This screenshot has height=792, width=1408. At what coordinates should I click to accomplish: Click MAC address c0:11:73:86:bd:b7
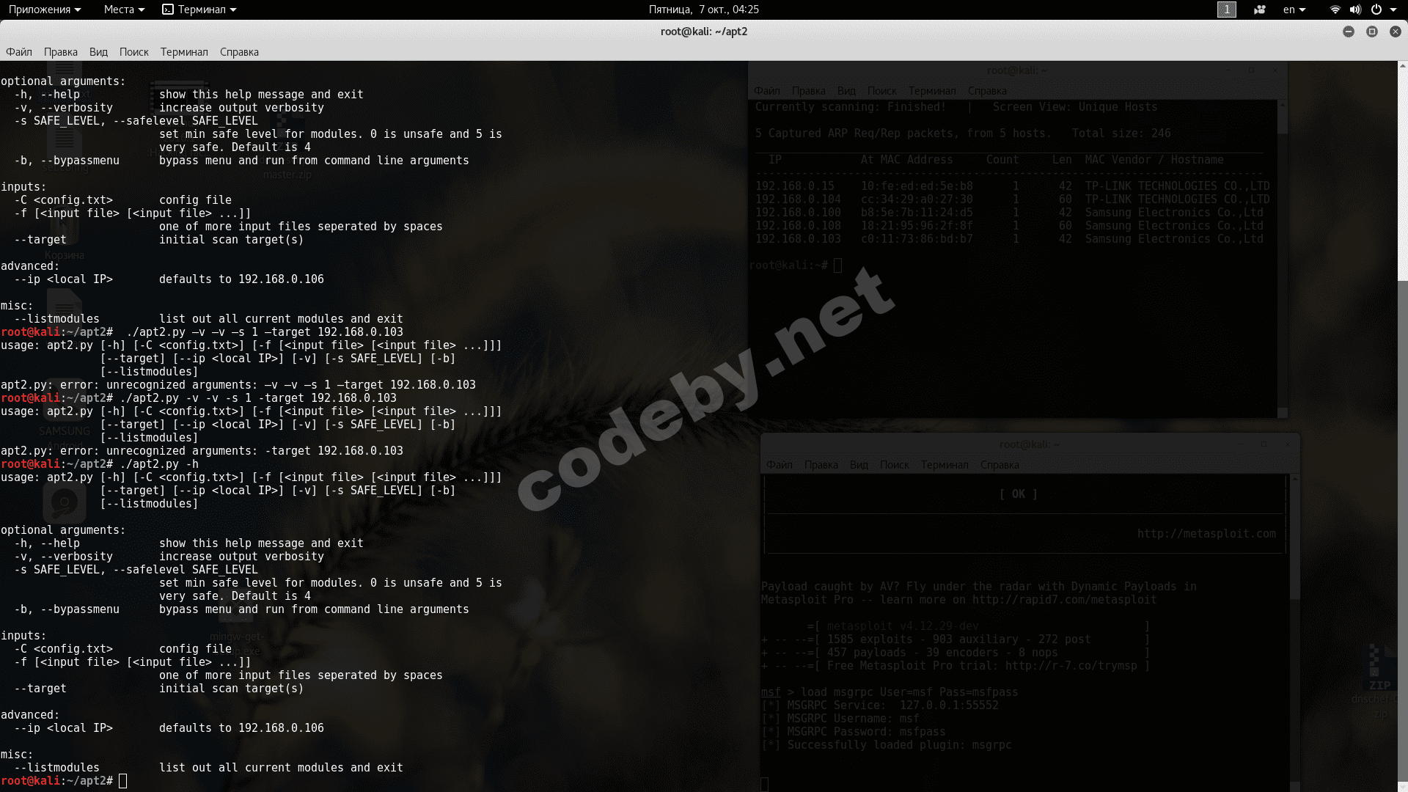[x=917, y=239]
